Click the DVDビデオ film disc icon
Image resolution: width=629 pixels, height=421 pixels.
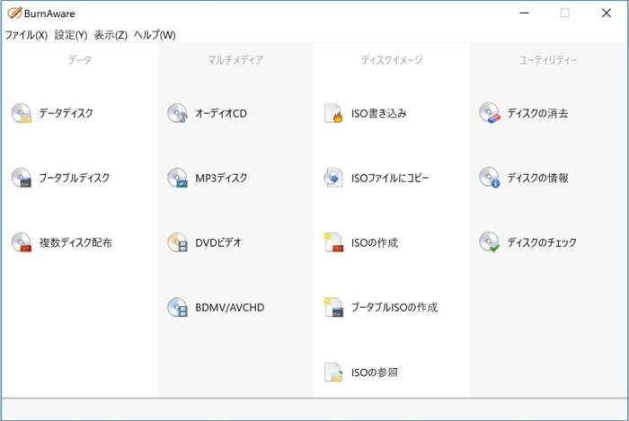[177, 242]
